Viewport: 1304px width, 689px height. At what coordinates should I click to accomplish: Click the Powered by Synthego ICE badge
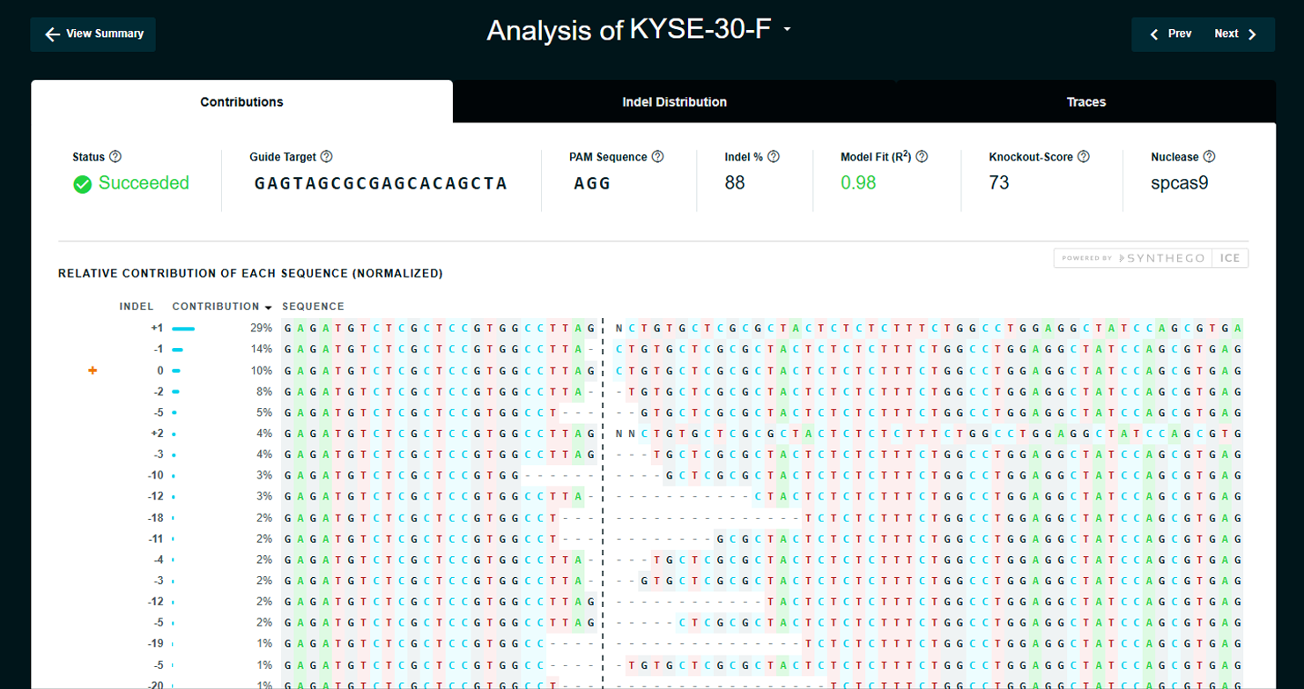1151,258
